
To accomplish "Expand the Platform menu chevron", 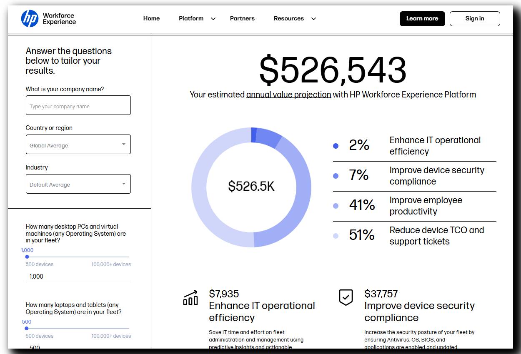I will (213, 19).
